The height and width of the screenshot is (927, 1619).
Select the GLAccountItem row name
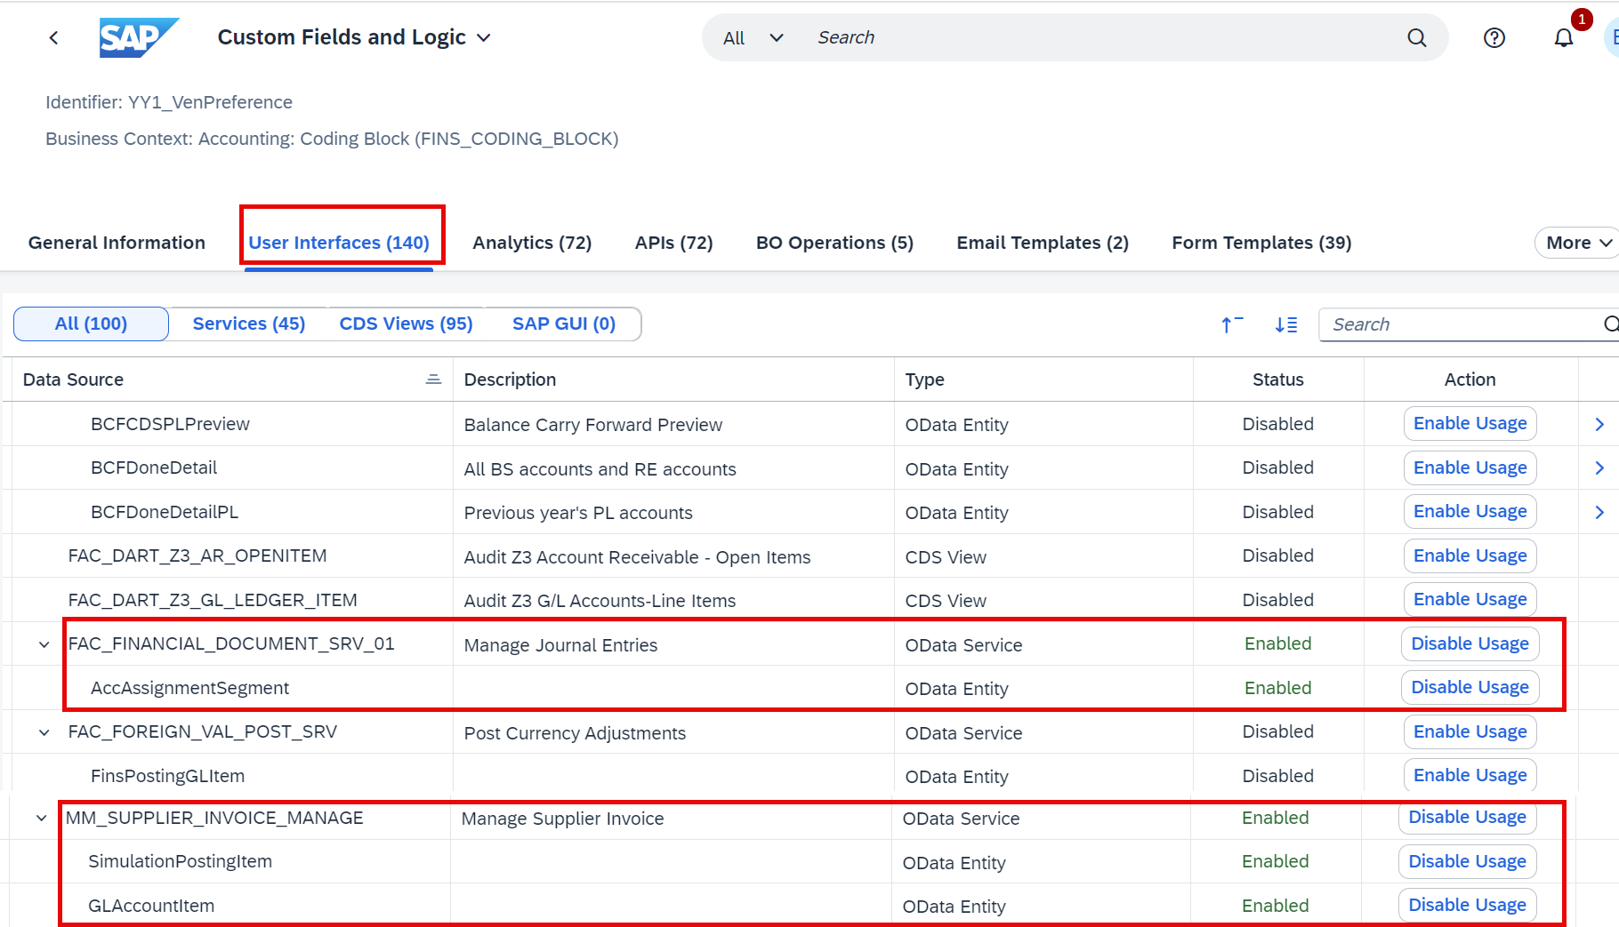(x=151, y=906)
